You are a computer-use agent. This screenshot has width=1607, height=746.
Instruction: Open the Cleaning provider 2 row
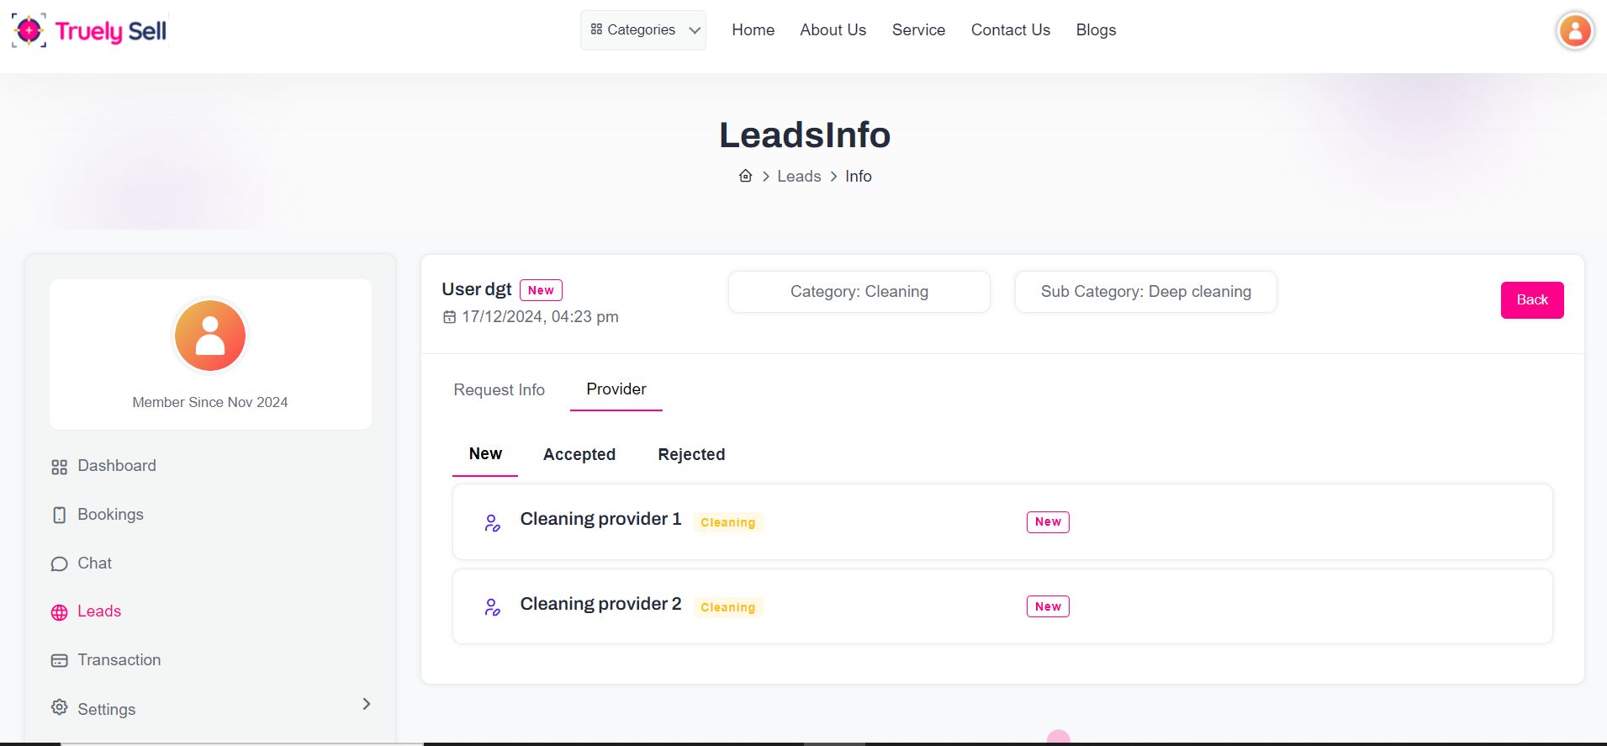(x=600, y=605)
